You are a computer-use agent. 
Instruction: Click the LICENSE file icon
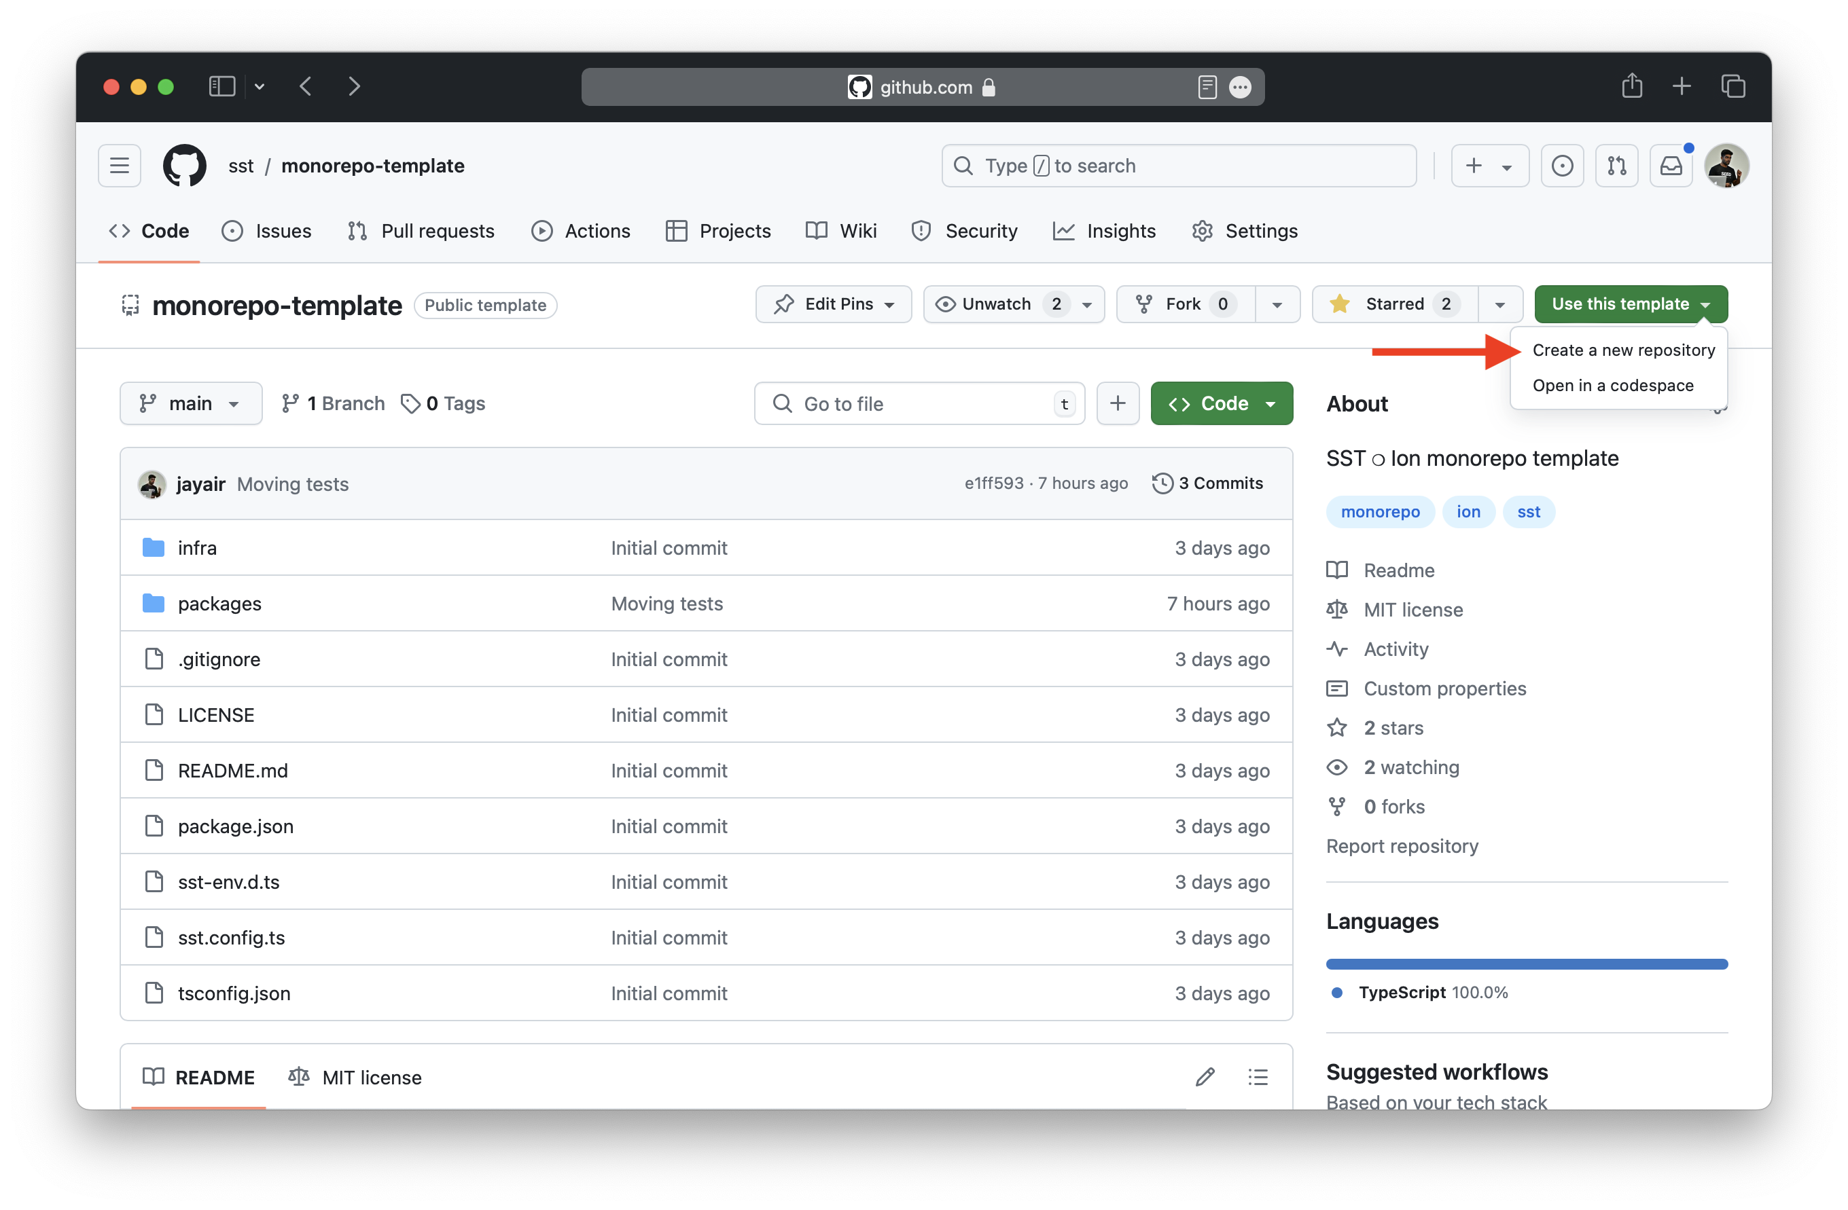[x=154, y=715]
